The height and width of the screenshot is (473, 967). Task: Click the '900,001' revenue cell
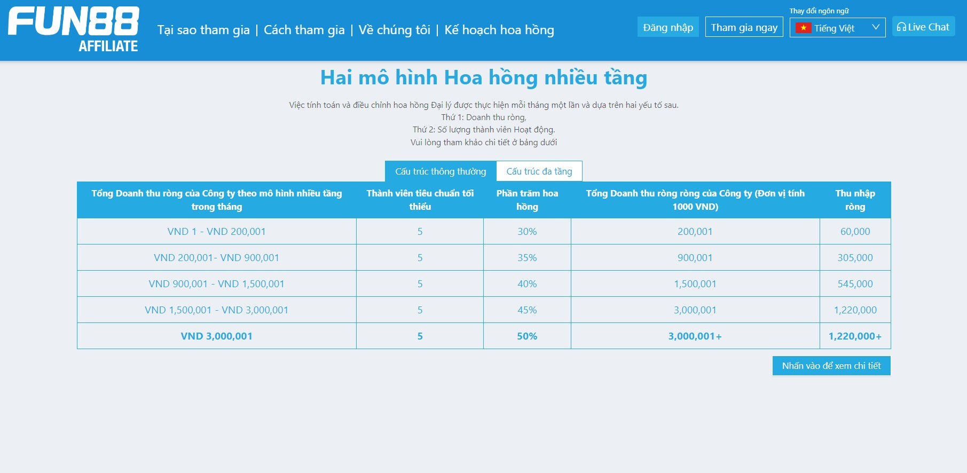point(695,257)
